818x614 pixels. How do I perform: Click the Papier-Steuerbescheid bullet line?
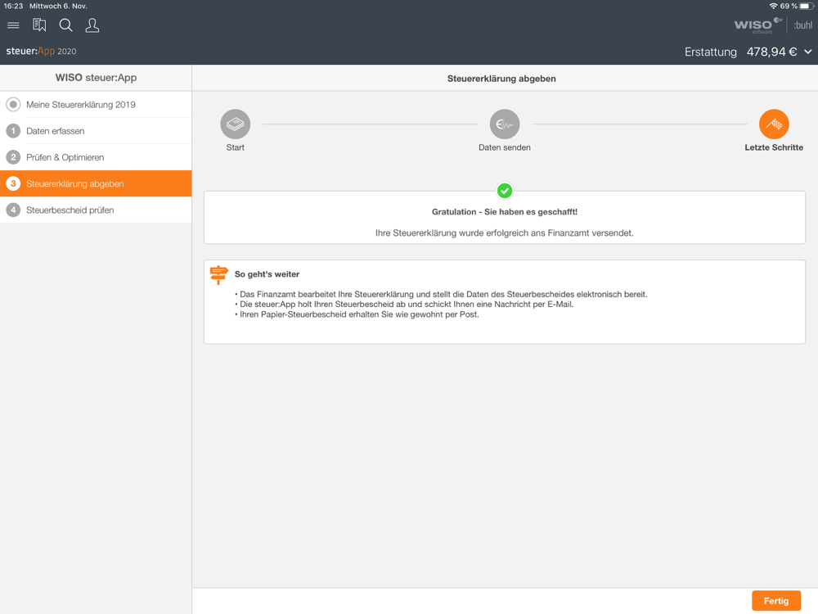357,314
